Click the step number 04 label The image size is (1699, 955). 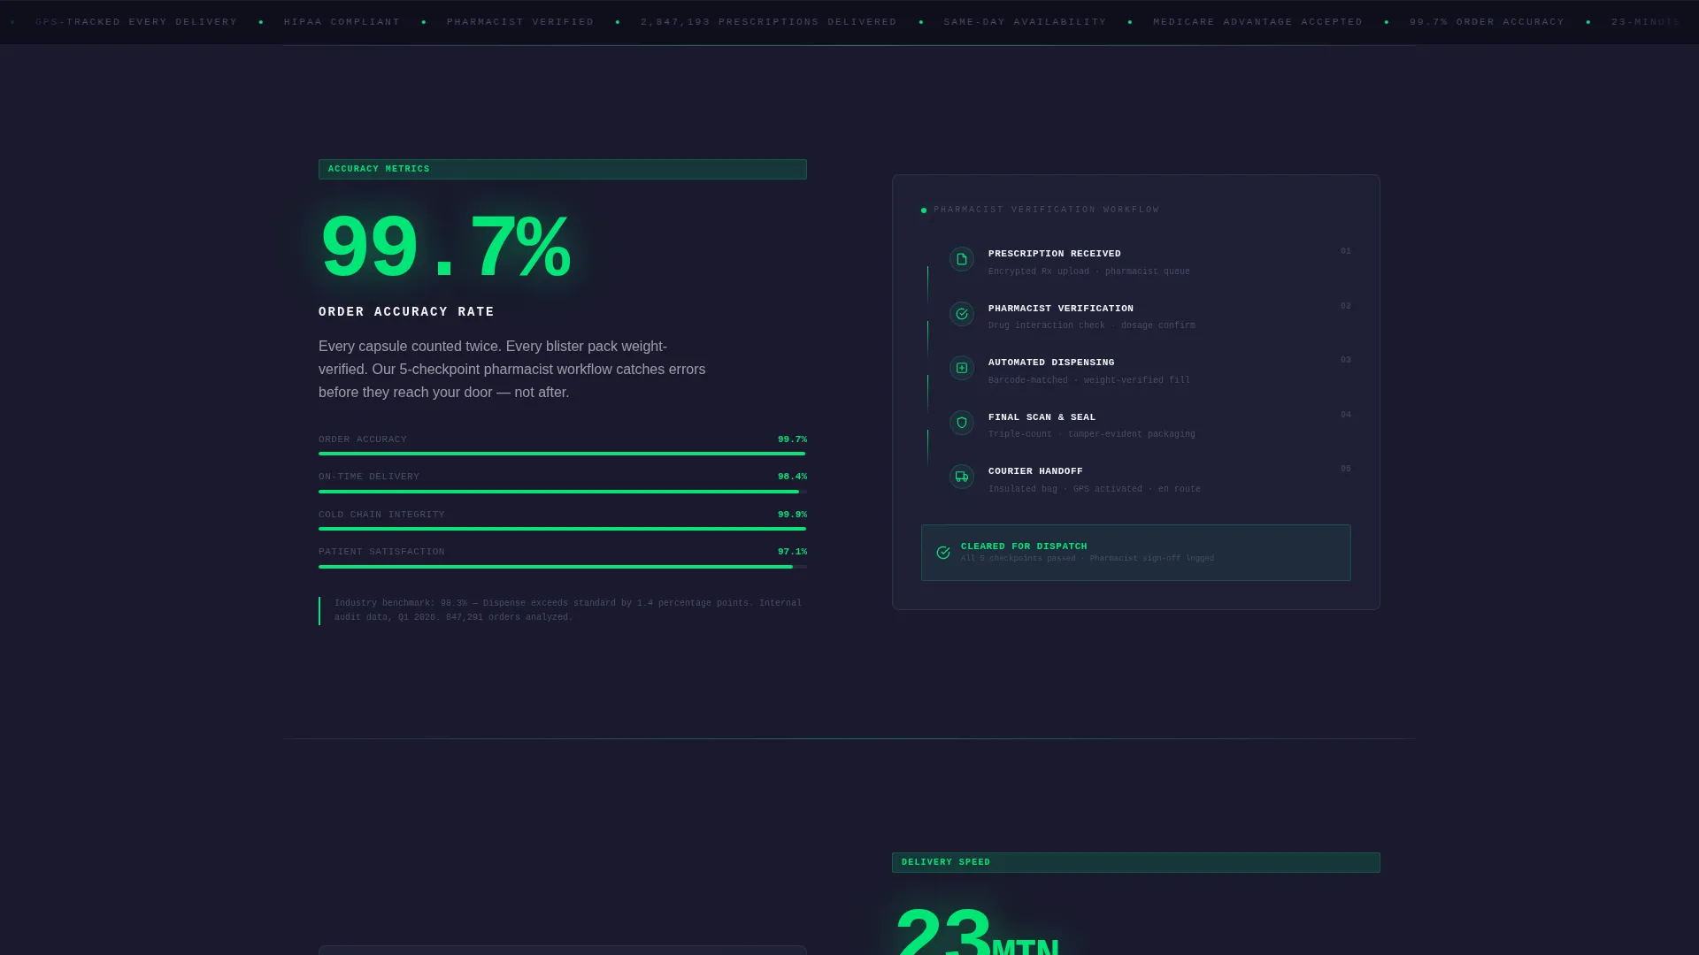pyautogui.click(x=1346, y=415)
